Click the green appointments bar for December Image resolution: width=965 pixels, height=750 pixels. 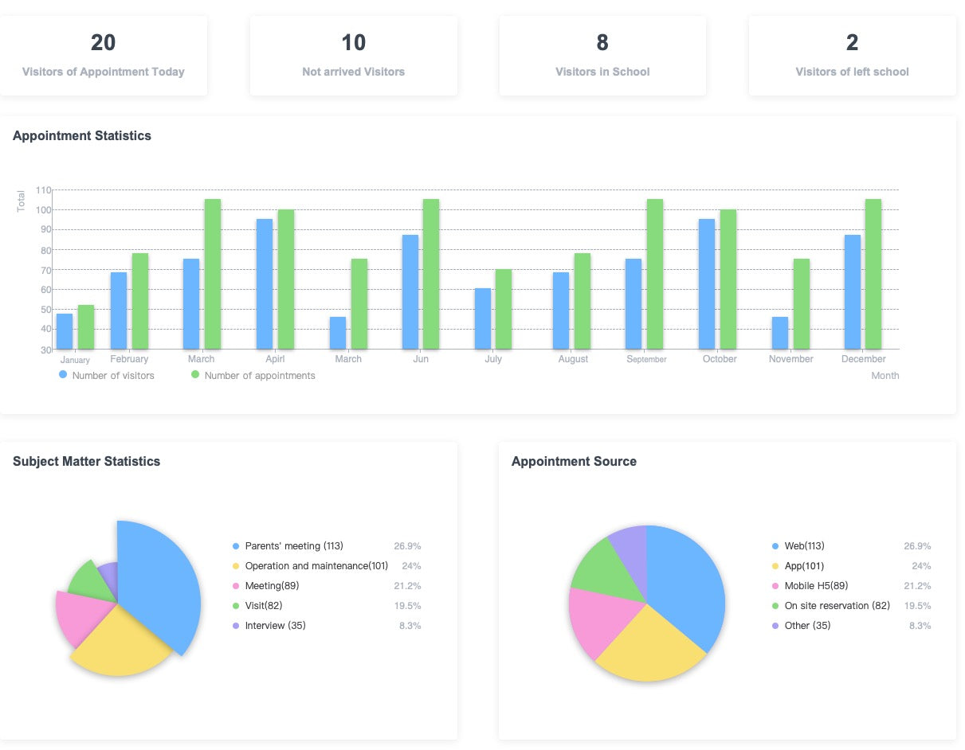click(873, 274)
